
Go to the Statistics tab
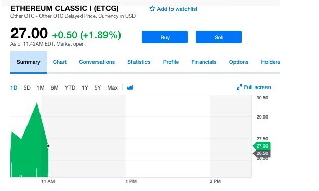139,62
